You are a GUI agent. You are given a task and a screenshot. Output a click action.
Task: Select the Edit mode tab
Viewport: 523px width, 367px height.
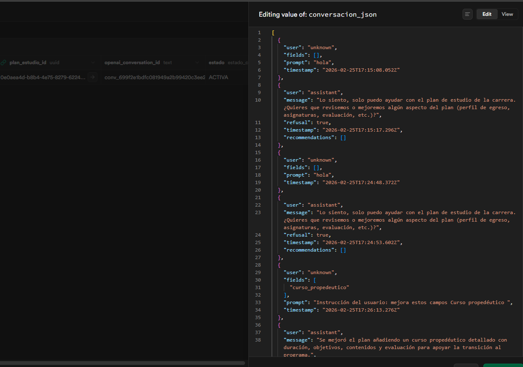pos(487,14)
